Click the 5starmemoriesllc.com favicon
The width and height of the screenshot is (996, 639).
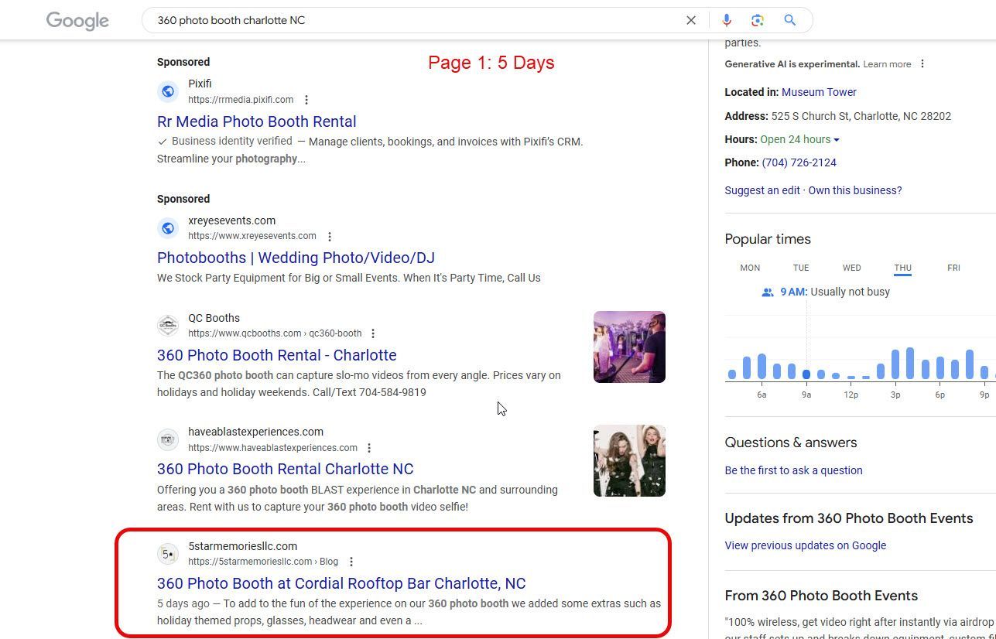point(168,554)
